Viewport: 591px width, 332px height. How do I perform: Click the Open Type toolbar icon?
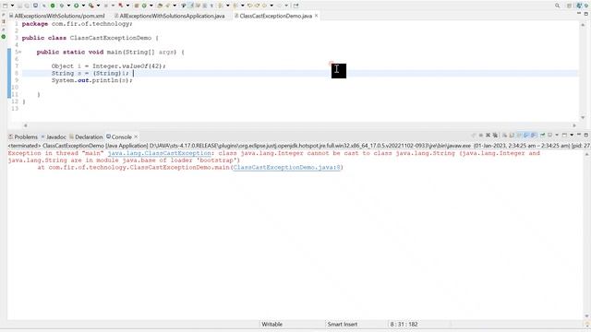tap(160, 6)
